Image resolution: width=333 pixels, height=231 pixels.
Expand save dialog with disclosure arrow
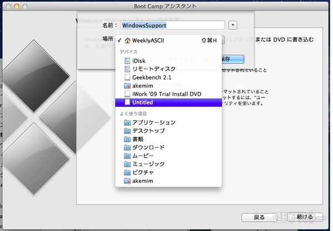[x=233, y=25]
